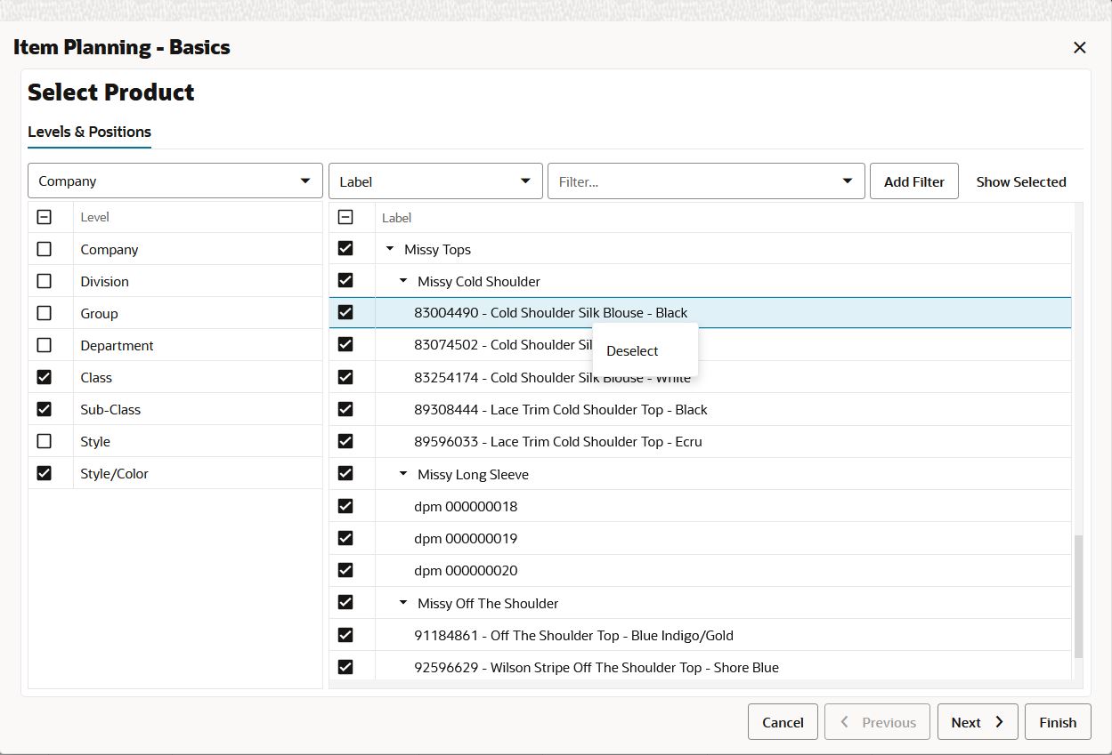1112x755 pixels.
Task: Deselect dpm 000000019 in the Label list
Action: pyautogui.click(x=345, y=537)
